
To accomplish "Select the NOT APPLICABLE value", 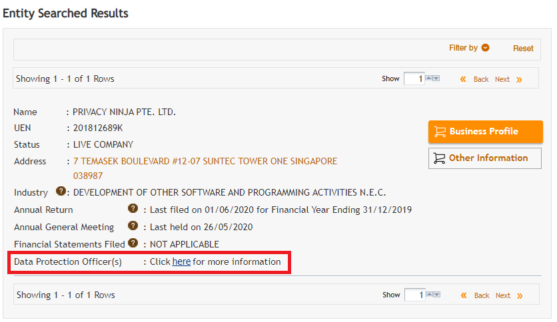I will [x=185, y=244].
